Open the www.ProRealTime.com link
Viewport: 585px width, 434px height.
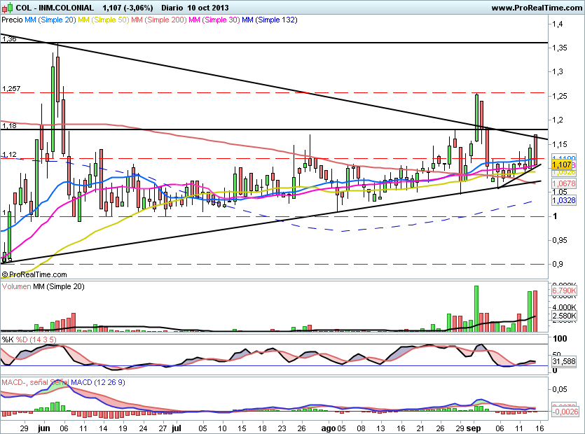[x=536, y=8]
